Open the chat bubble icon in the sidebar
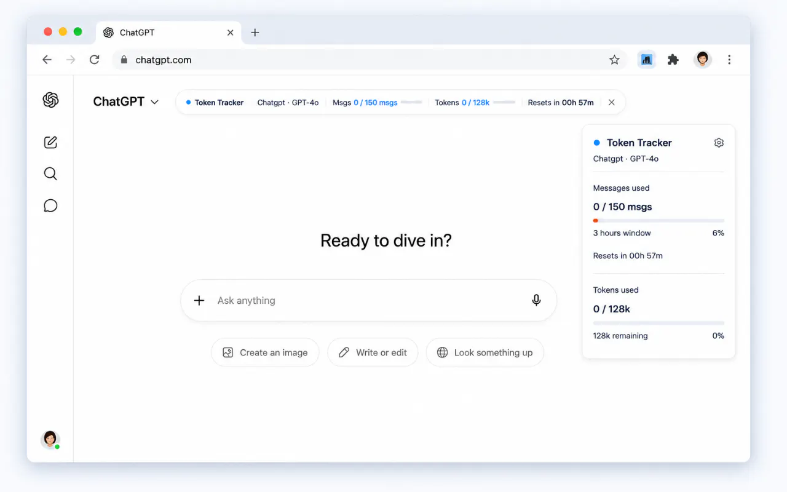The height and width of the screenshot is (492, 787). (x=50, y=206)
